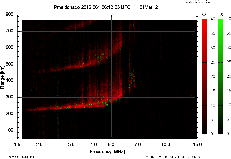Click the 'Range [km]' axis label
This screenshot has height=159, width=231.
click(2, 77)
